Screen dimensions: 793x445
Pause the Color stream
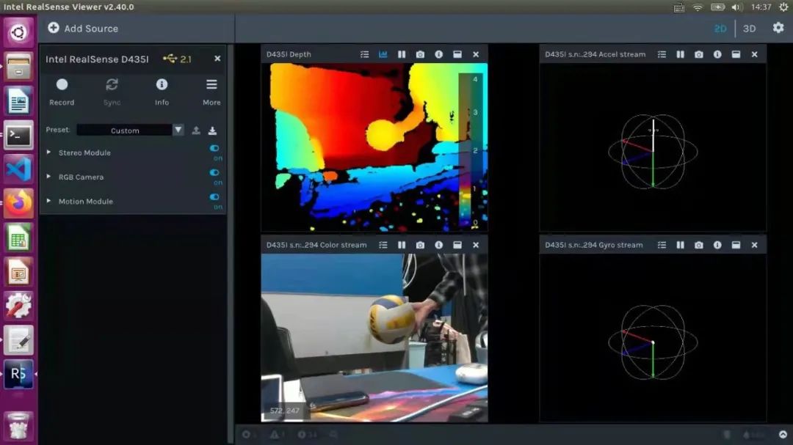402,245
